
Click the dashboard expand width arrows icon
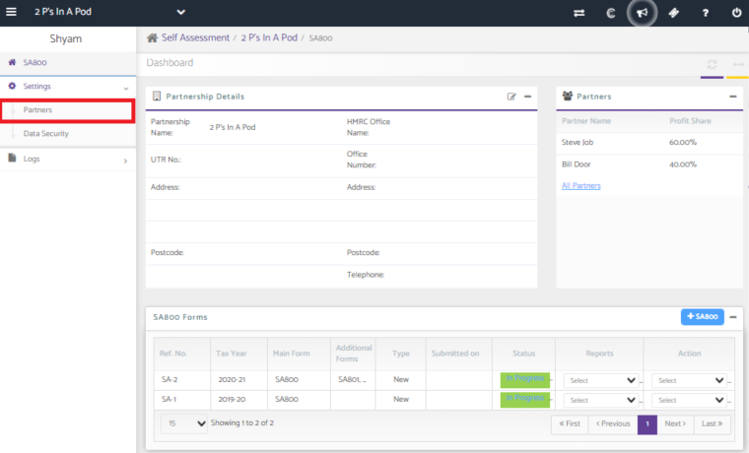coord(738,64)
